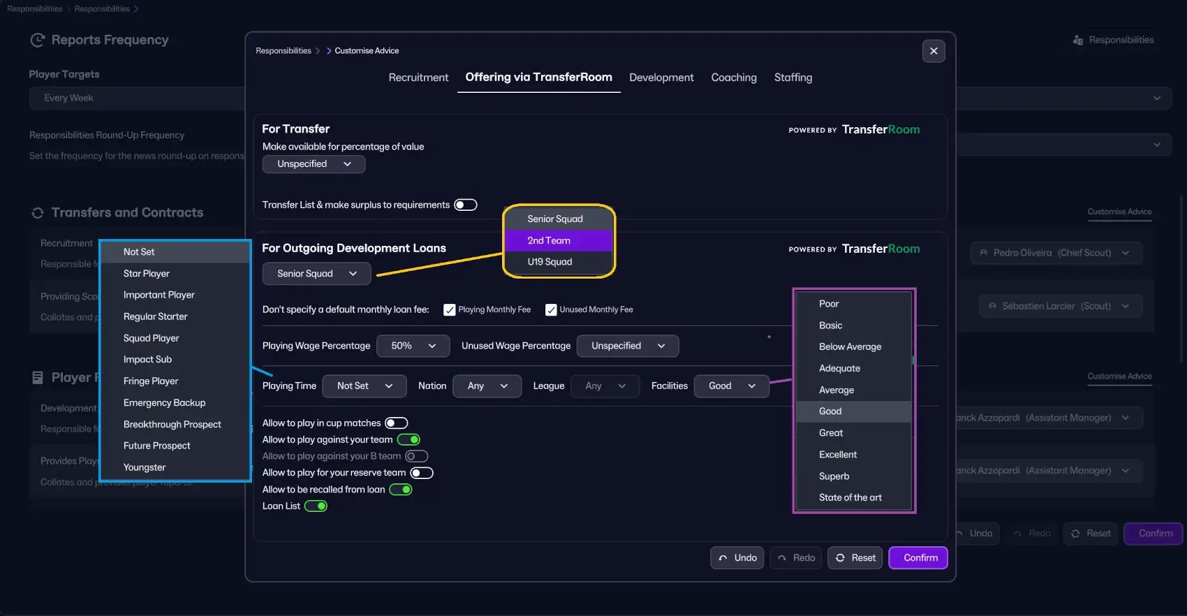Switch to Offering via TransferRoom tab
This screenshot has height=616, width=1187.
(x=538, y=78)
